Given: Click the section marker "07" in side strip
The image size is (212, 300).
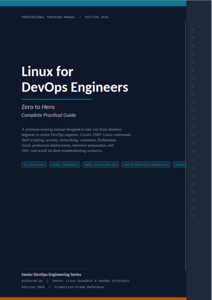Looking at the screenshot, I should point(193,78).
